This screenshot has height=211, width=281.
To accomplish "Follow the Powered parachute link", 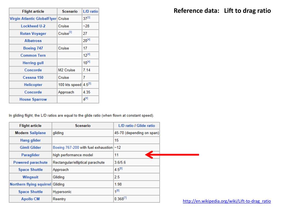I will click(30, 162).
